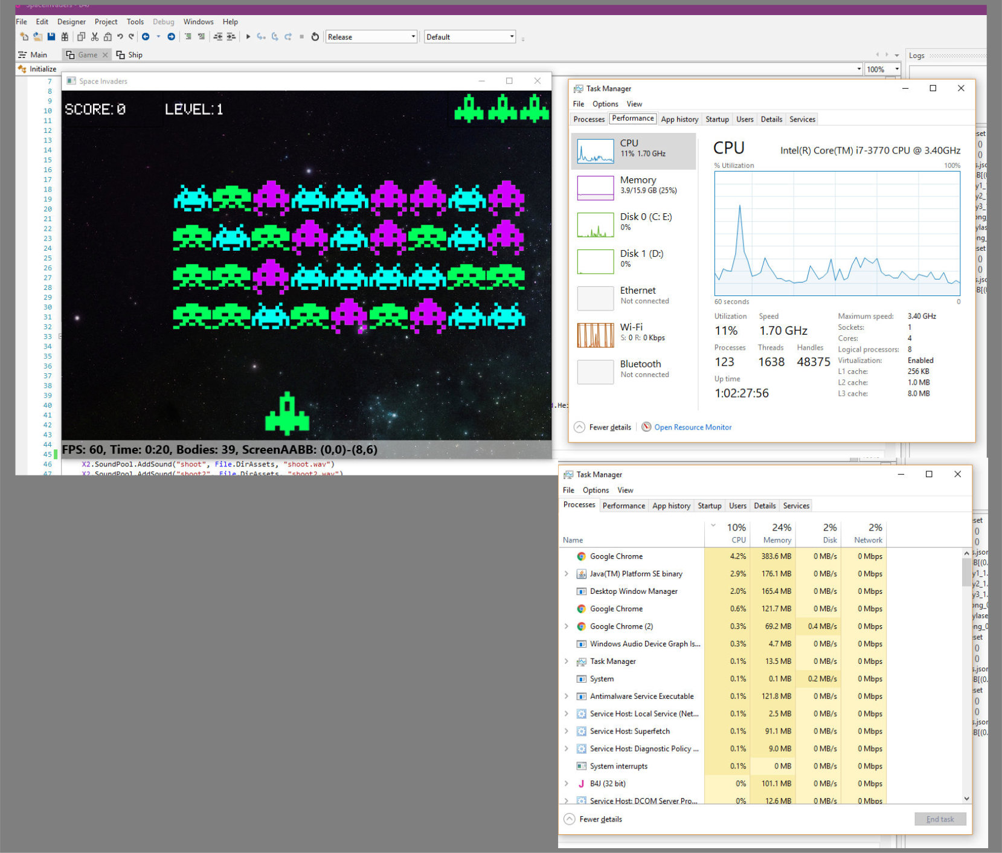This screenshot has width=1002, height=853.
Task: Click the Save floppy disk icon
Action: (51, 37)
